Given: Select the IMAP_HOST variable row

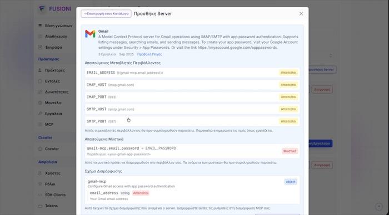Looking at the screenshot, I should click(x=192, y=85).
